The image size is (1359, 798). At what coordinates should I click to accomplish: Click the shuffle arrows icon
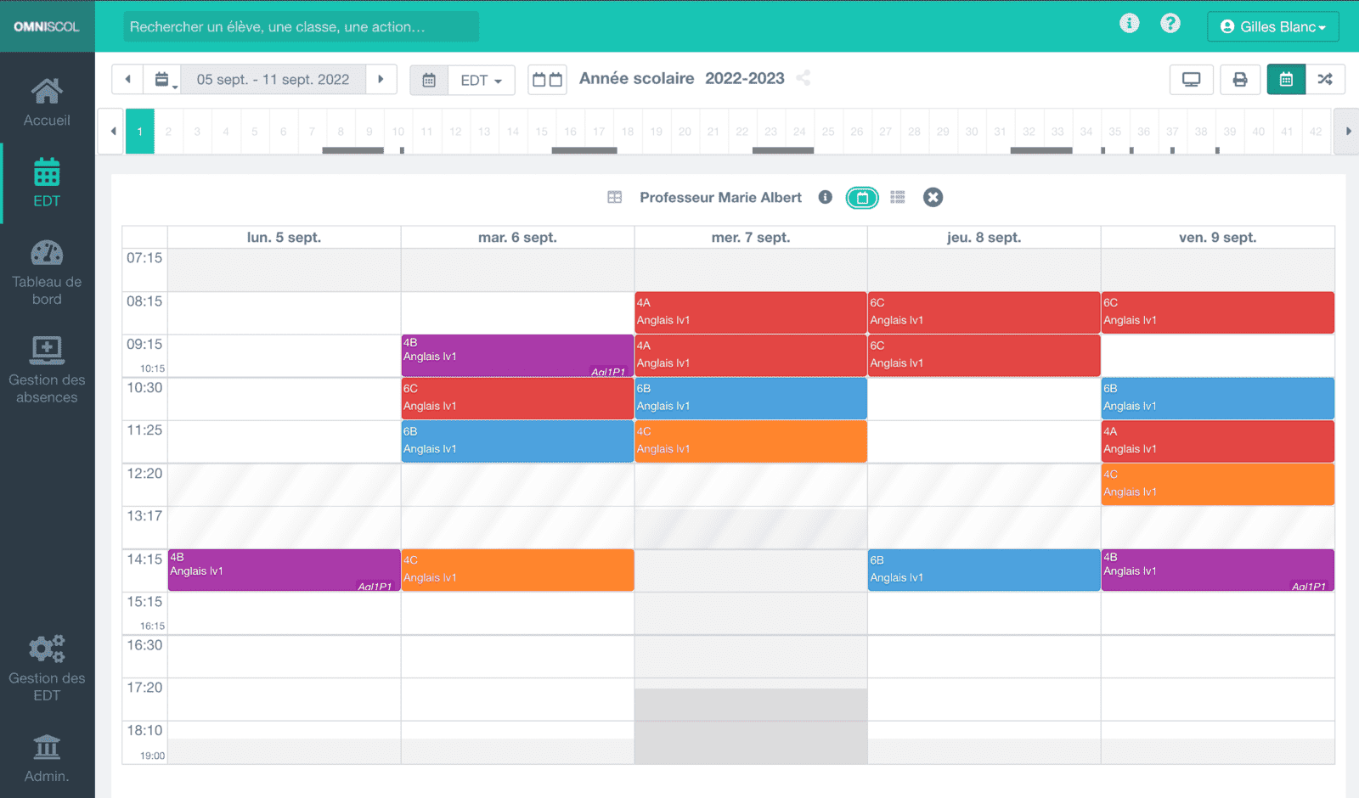(x=1325, y=79)
